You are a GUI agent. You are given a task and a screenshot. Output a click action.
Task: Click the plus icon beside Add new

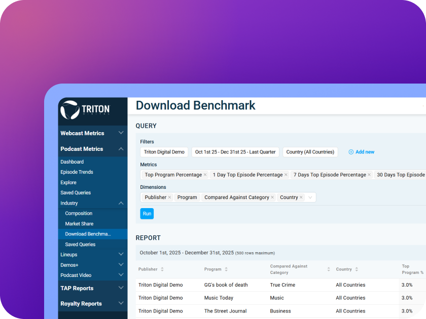[x=351, y=152]
